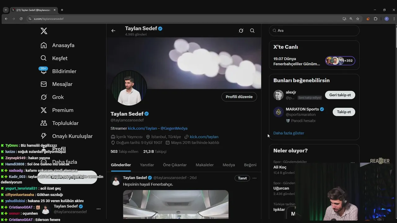Open site information icon in address bar
This screenshot has width=397, height=223.
tap(30, 19)
